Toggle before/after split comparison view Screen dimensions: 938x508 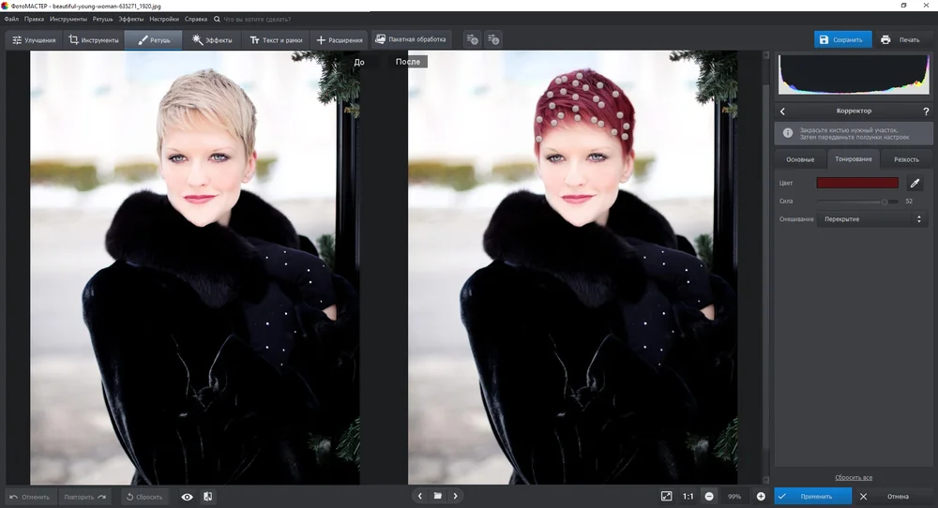click(207, 497)
